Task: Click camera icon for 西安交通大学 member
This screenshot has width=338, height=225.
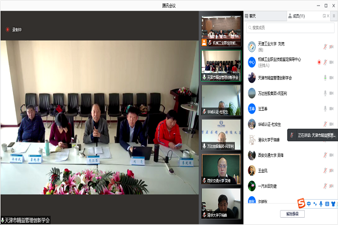Action: (332, 155)
